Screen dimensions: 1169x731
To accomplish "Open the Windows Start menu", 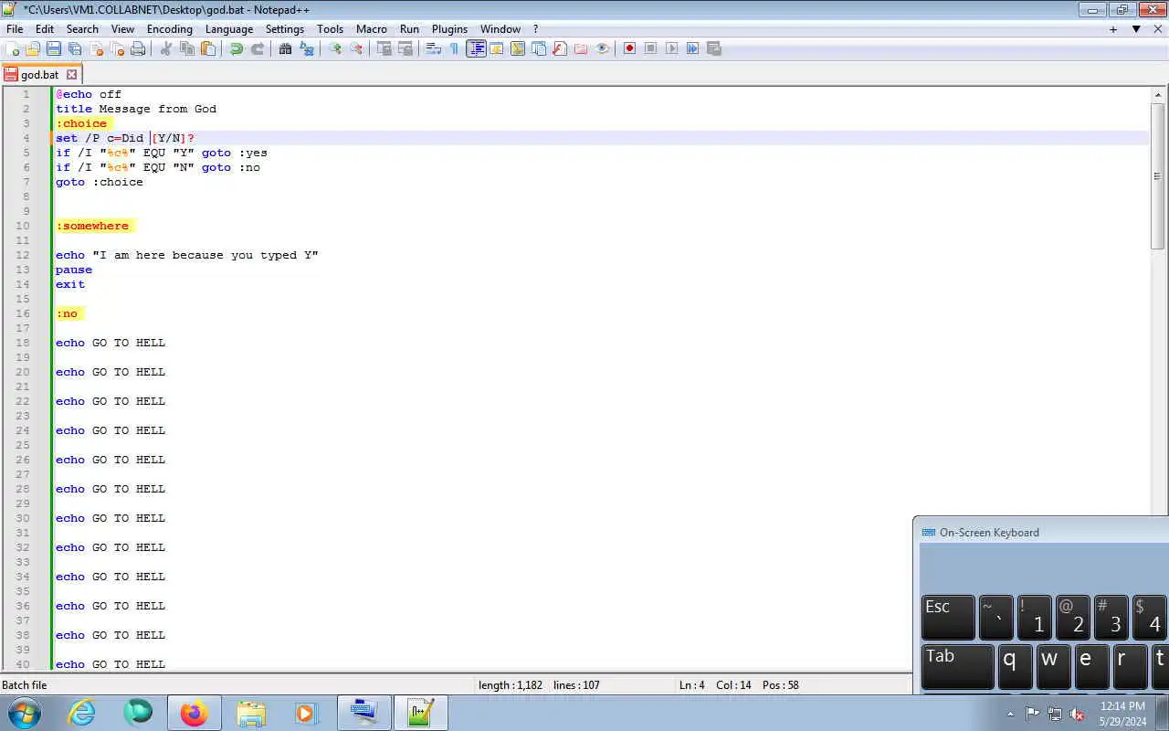I will (x=24, y=713).
